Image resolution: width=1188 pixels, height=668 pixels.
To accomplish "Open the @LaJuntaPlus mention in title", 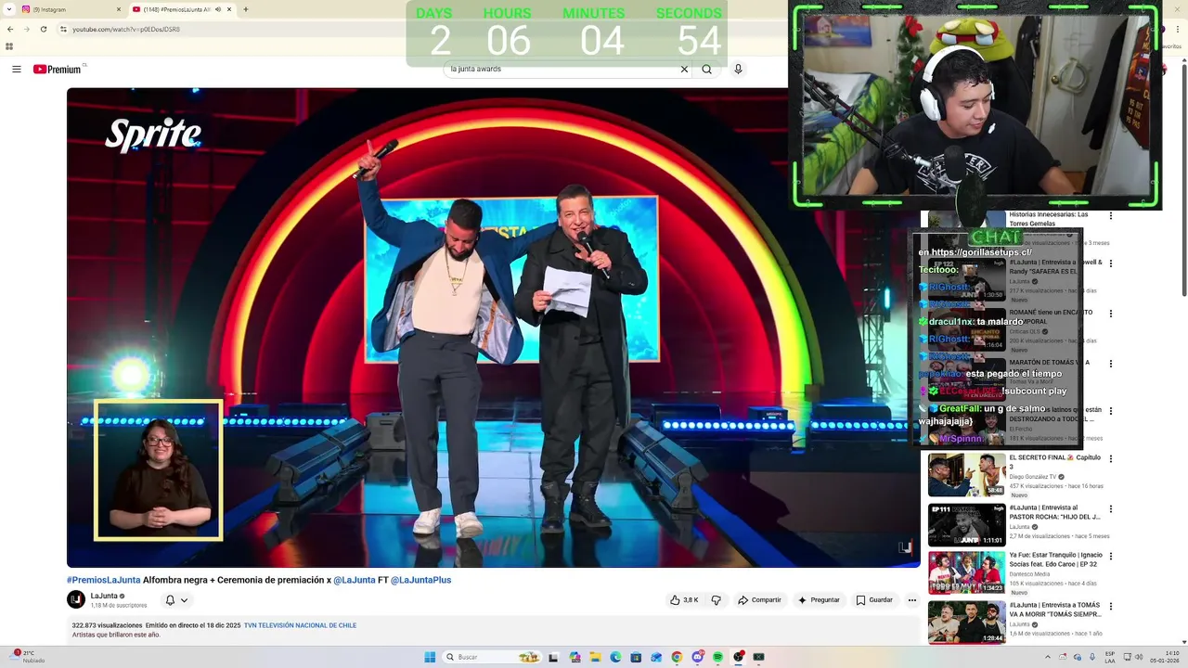I will [x=420, y=580].
